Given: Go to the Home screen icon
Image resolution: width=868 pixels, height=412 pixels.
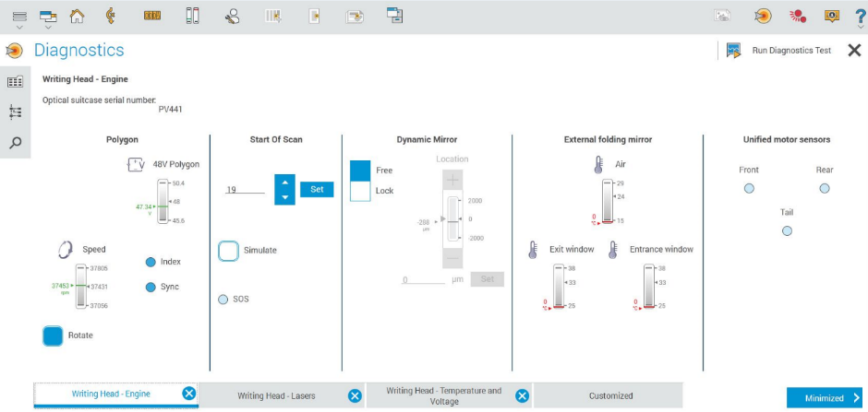Looking at the screenshot, I should click(x=77, y=17).
